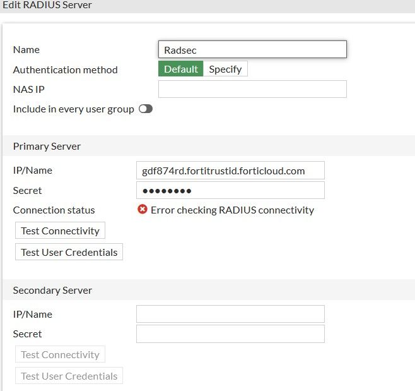
Task: Click the Primary Server Secret field
Action: (230, 190)
